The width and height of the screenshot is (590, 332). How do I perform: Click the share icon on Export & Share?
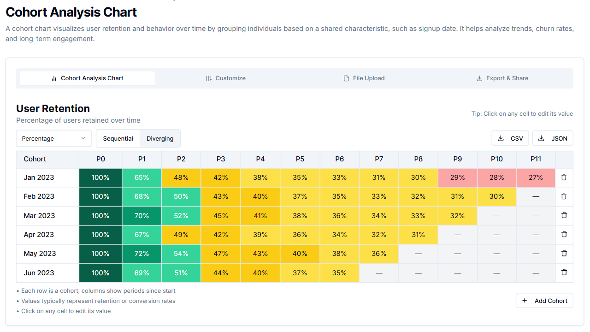point(479,78)
